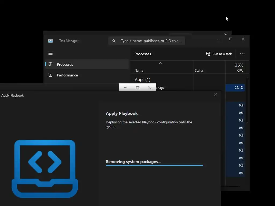Screen dimensions: 275x206
Task: Open the three-dot more options menu
Action: click(x=242, y=54)
